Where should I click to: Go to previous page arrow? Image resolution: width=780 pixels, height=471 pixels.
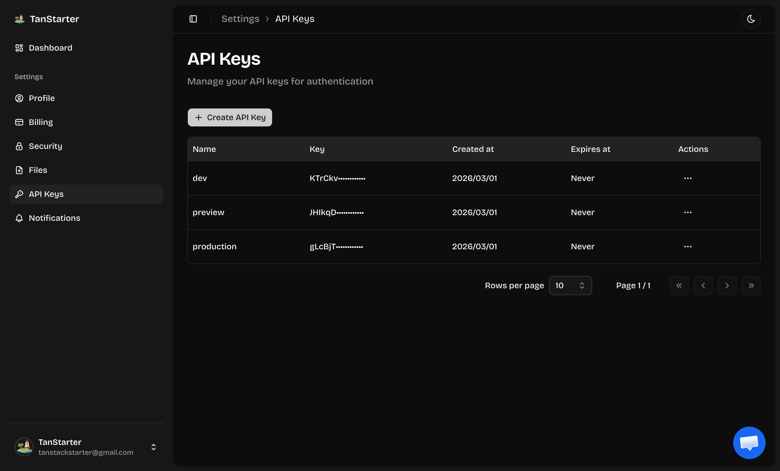pos(703,286)
